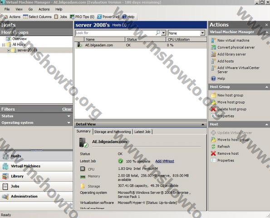Close the Actions pane
The height and width of the screenshot is (218, 270).
[266, 25]
